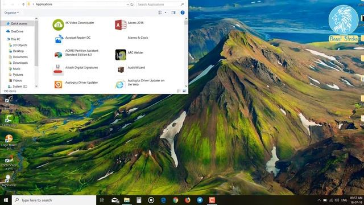This screenshot has width=364, height=205.
Task: Launch Google Chrome from the taskbar
Action: tap(176, 200)
